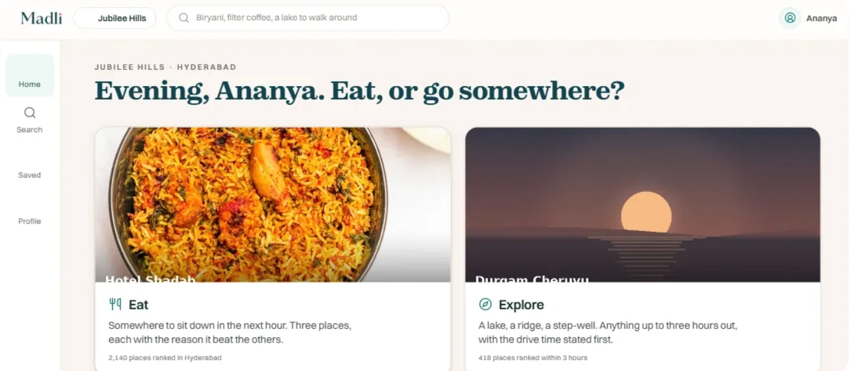This screenshot has height=371, width=849.
Task: Open the sunset lake photo on Explore card
Action: (x=643, y=204)
